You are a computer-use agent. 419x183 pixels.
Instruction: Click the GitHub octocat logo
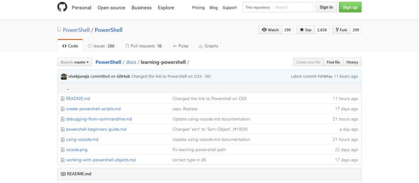click(x=62, y=7)
